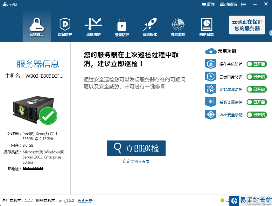
Task: Open the main menu list icon
Action: (244, 4)
